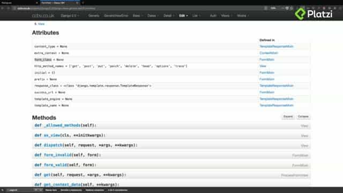Viewport: 343px width, 193px height.
Task: Open the Views dropdown under Auth
Action: coord(226,16)
